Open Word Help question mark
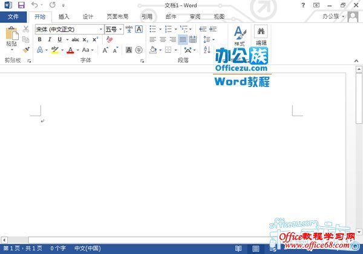 tap(303, 5)
